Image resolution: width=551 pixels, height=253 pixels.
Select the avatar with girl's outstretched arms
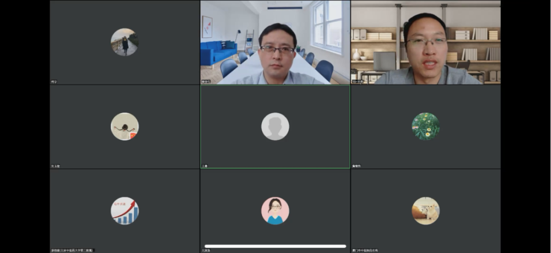[124, 126]
